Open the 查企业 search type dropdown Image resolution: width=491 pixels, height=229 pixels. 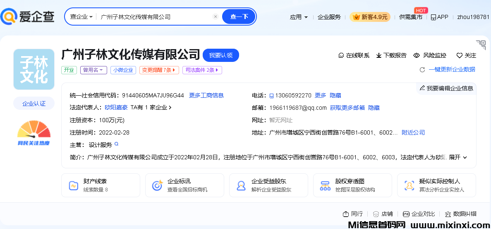(x=81, y=17)
